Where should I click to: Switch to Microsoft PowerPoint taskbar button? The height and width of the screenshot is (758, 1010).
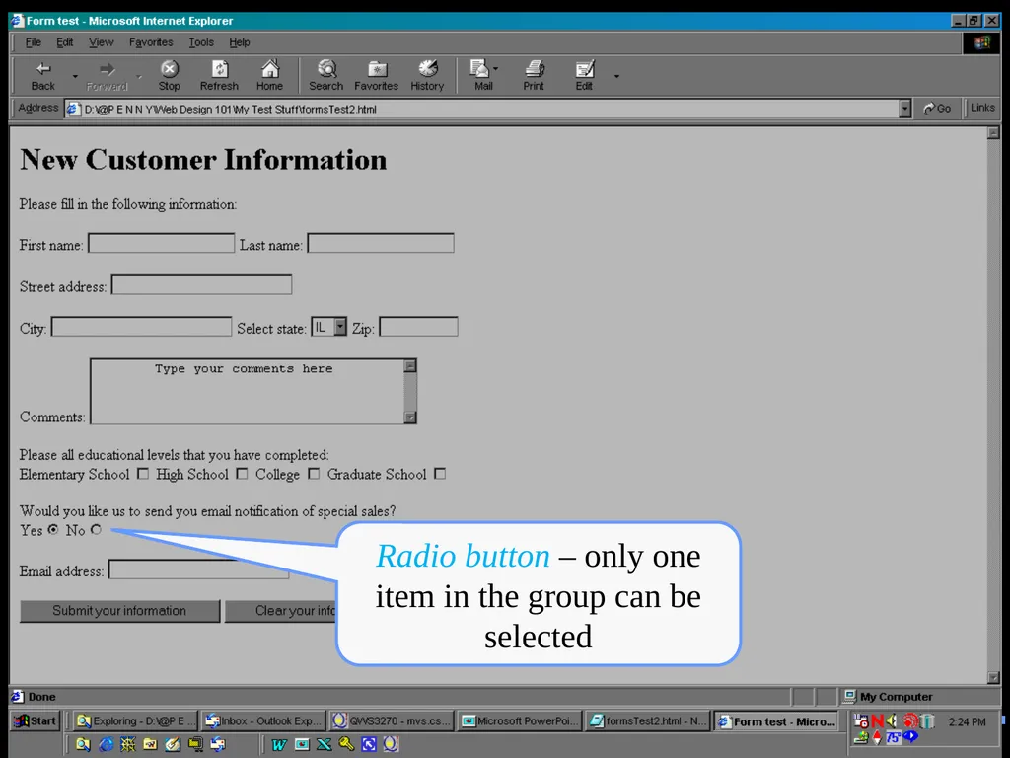520,721
